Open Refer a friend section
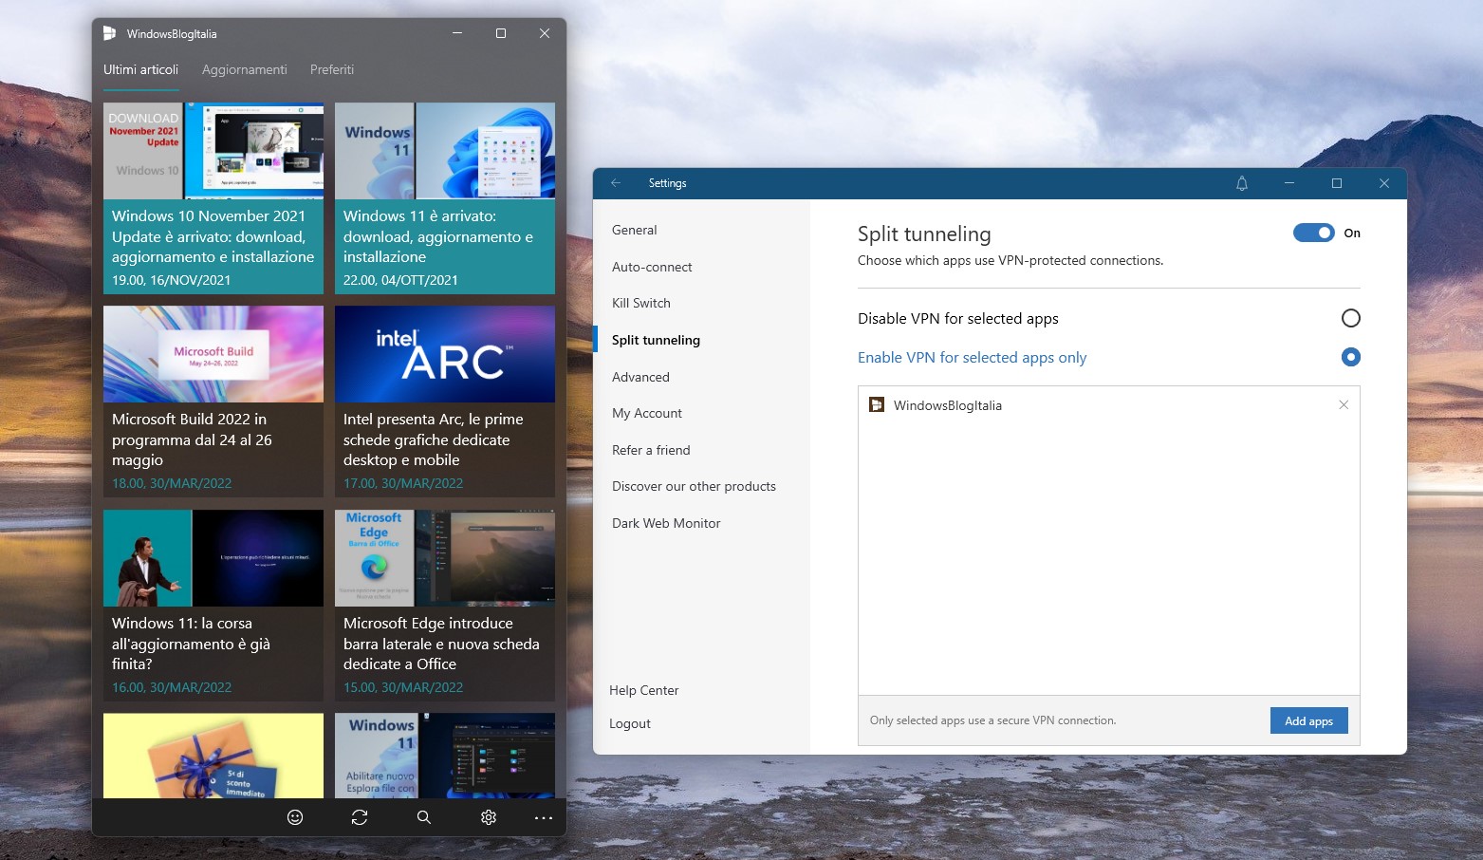The height and width of the screenshot is (860, 1483). 651,450
